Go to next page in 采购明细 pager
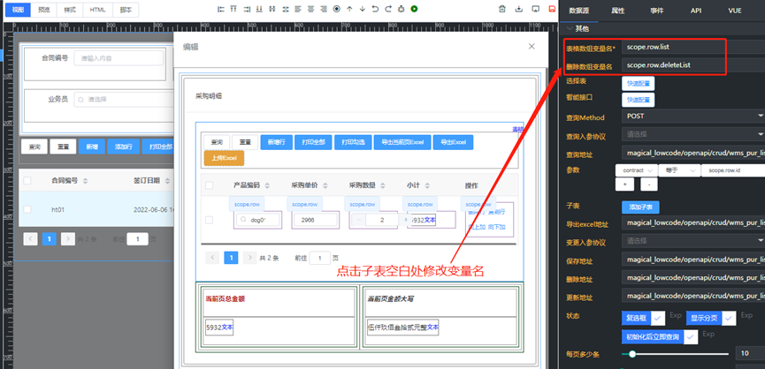Image resolution: width=765 pixels, height=369 pixels. click(250, 258)
